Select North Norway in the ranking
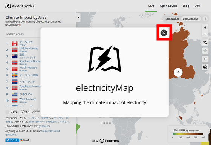The image size is (211, 145). [x=23, y=69]
